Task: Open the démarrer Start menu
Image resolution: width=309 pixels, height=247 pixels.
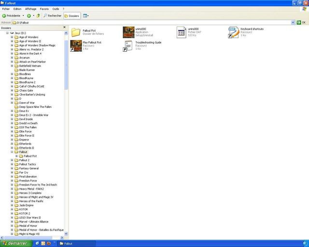Action: [x=16, y=244]
